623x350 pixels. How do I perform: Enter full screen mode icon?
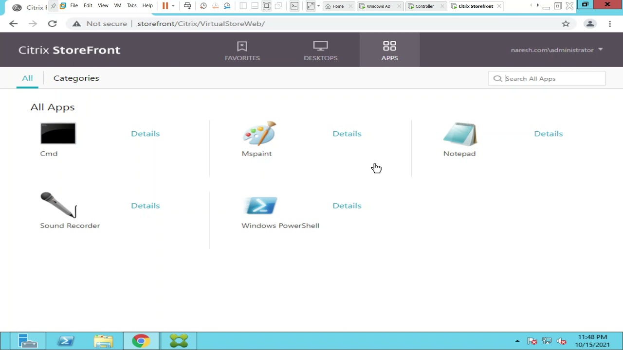pyautogui.click(x=311, y=6)
